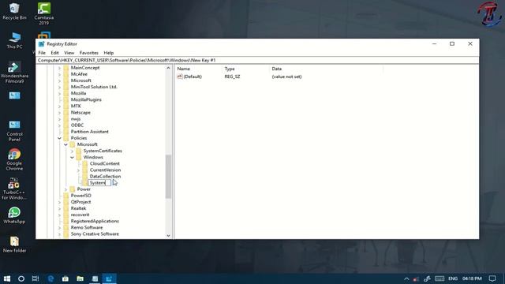Screen dimensions: 505x284
Task: Open the Favorites menu
Action: [x=89, y=53]
